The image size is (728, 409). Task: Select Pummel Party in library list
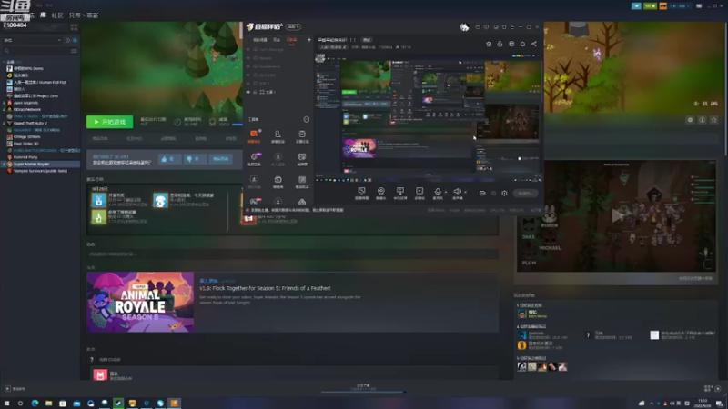coord(25,157)
